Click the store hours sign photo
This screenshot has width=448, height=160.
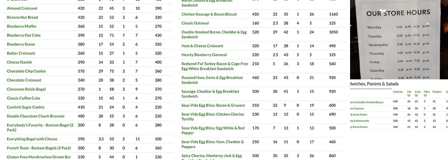[399, 39]
